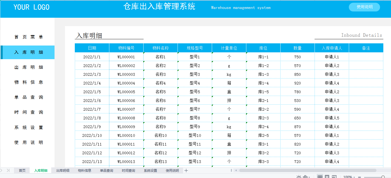Select quantity cell 920
The width and height of the screenshot is (391, 178).
[298, 83]
